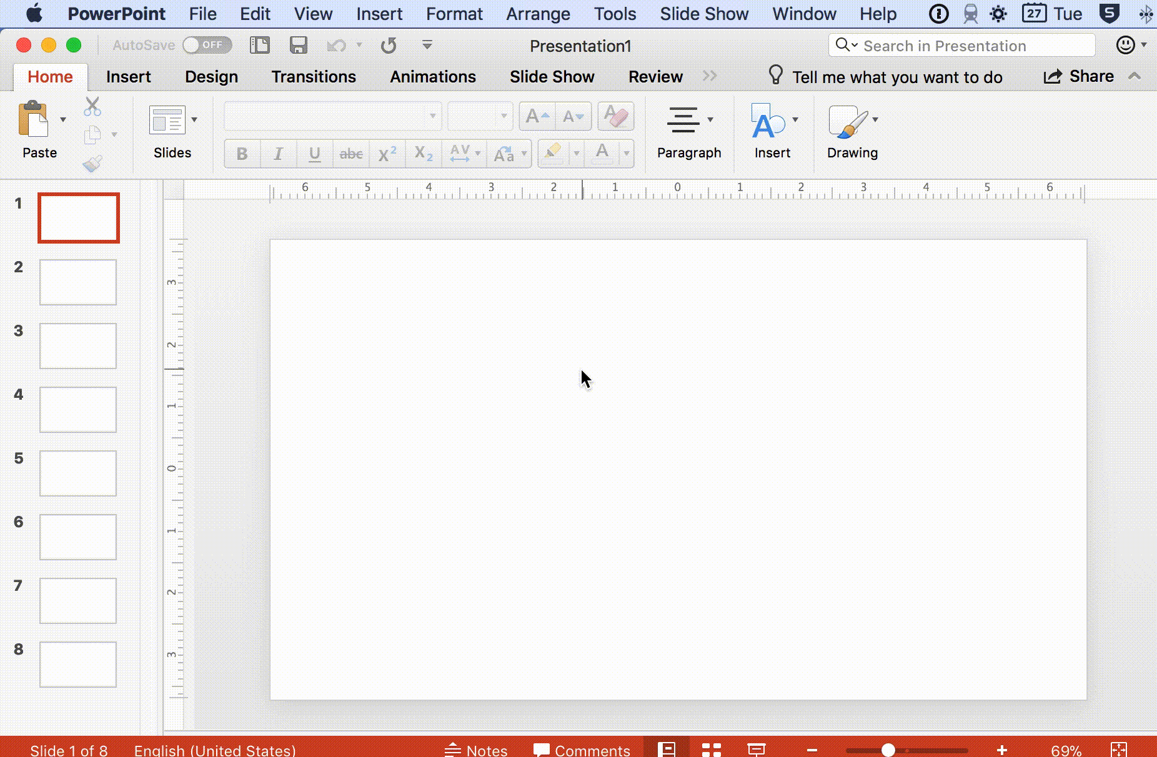Viewport: 1157px width, 757px height.
Task: Open the Arrange menu
Action: coord(538,13)
